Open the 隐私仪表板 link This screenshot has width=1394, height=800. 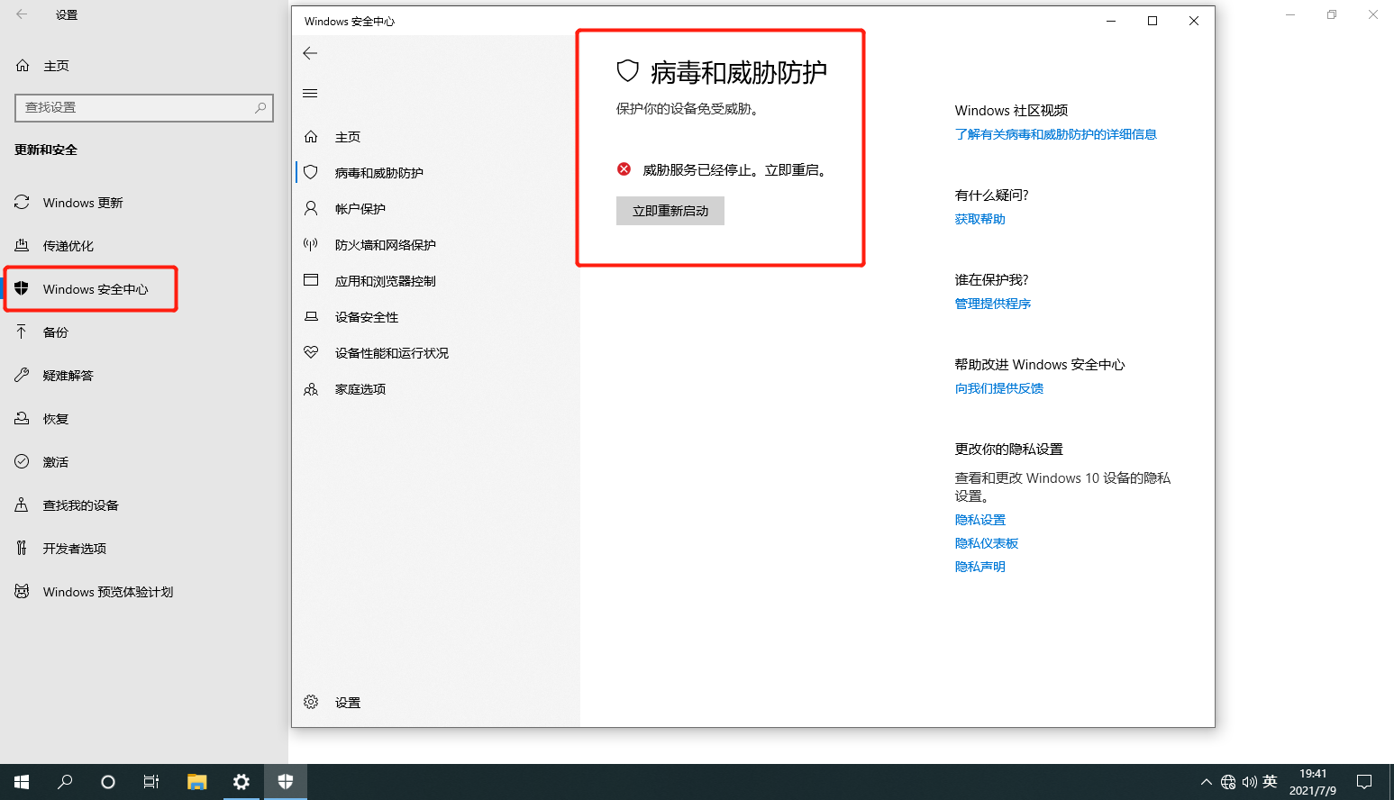coord(986,543)
